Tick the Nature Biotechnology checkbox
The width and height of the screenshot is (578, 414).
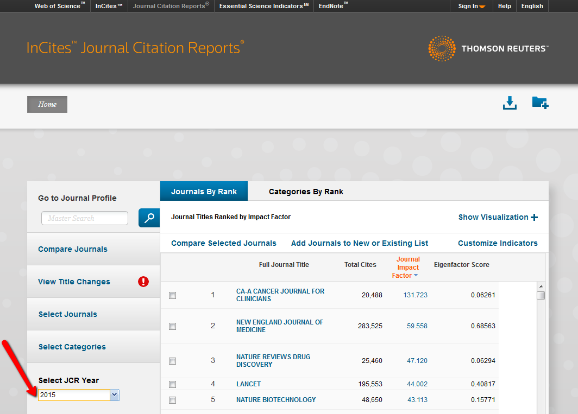click(173, 400)
